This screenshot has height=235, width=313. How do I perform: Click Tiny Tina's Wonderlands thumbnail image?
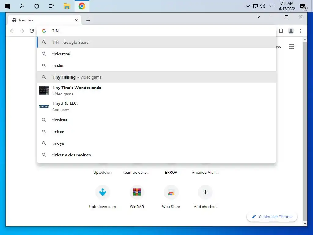[x=44, y=91]
